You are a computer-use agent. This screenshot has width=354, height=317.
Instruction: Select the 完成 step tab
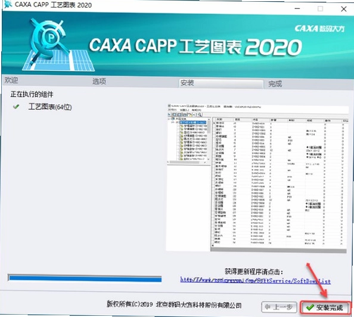[275, 84]
